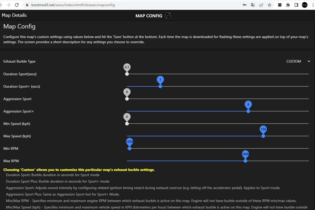Click the Duration Sport+ (secs) label
The width and height of the screenshot is (315, 210).
point(22,86)
